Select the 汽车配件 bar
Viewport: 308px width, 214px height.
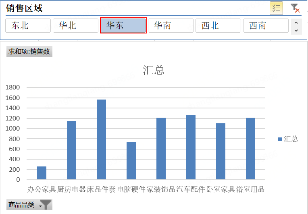click(x=191, y=147)
